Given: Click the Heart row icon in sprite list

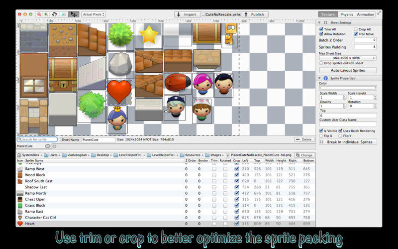Looking at the screenshot, I should pyautogui.click(x=20, y=224).
